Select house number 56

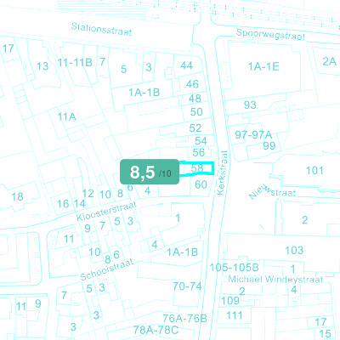tap(199, 152)
